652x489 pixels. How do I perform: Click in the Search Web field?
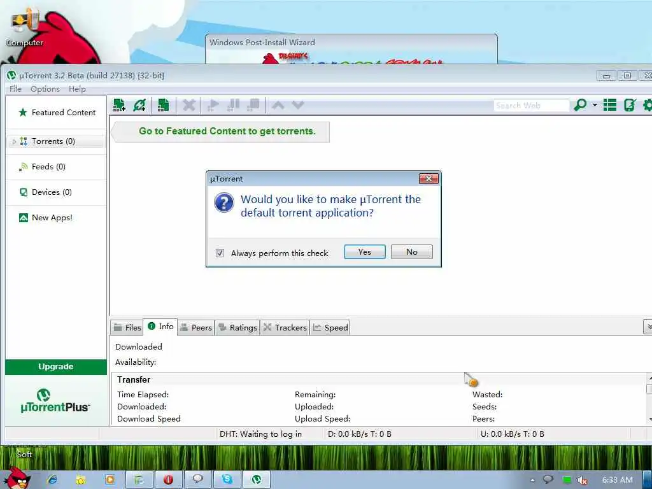[x=532, y=105]
